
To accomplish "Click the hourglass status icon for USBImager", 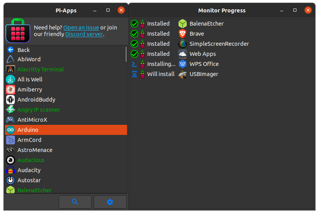I will point(134,74).
